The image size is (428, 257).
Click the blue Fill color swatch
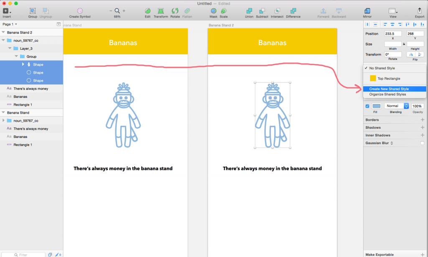(x=376, y=106)
